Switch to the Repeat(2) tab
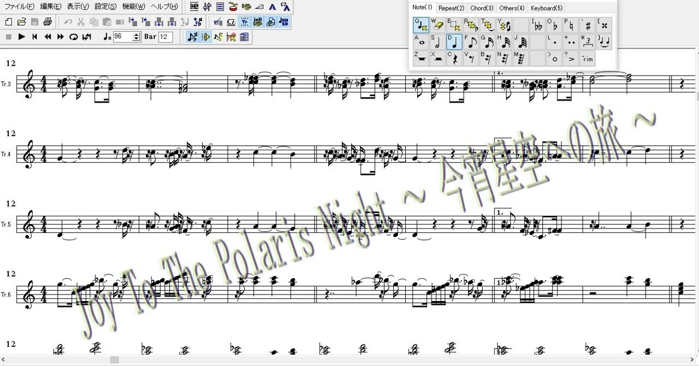699x366 pixels. [451, 8]
